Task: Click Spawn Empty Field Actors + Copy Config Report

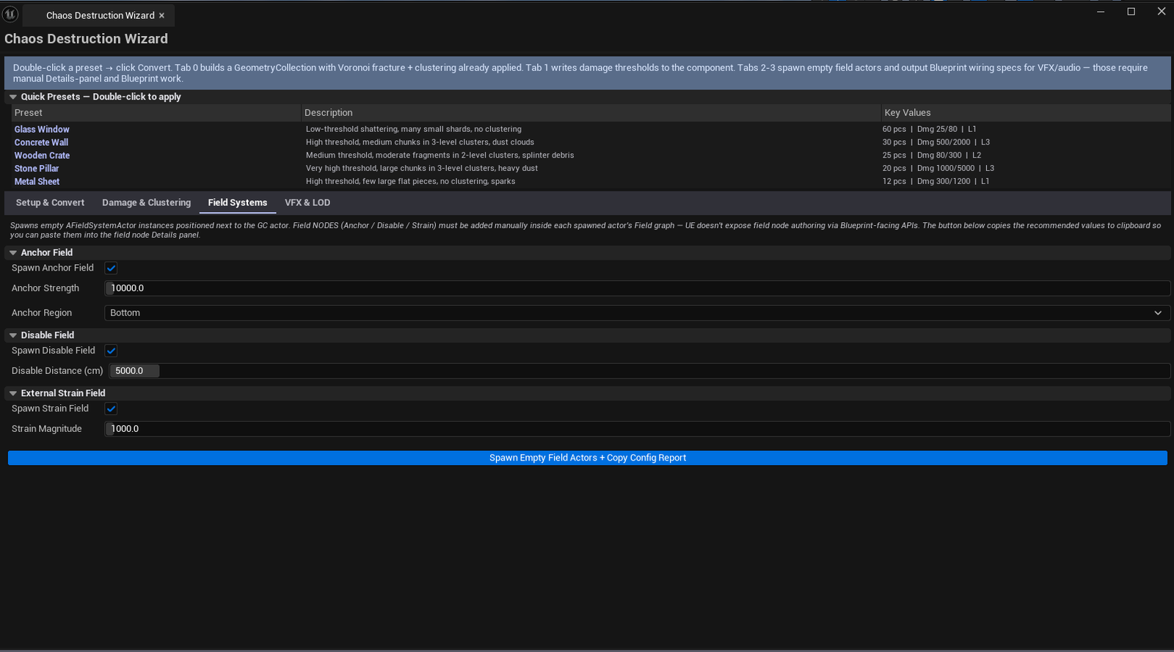Action: 588,458
